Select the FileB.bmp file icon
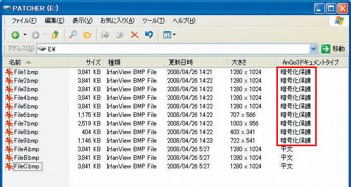The height and width of the screenshot is (187, 351). 9,158
